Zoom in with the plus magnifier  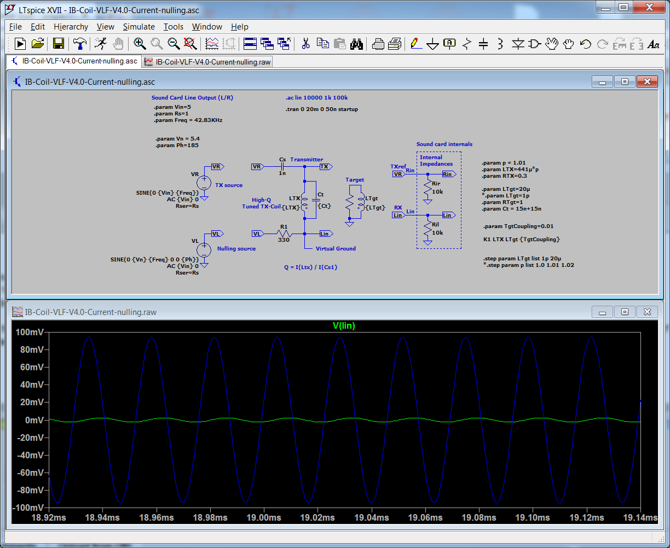(x=140, y=44)
